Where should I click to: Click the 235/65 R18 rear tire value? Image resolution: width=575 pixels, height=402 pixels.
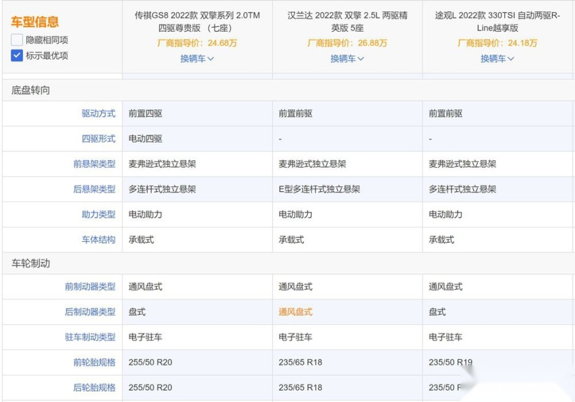300,388
